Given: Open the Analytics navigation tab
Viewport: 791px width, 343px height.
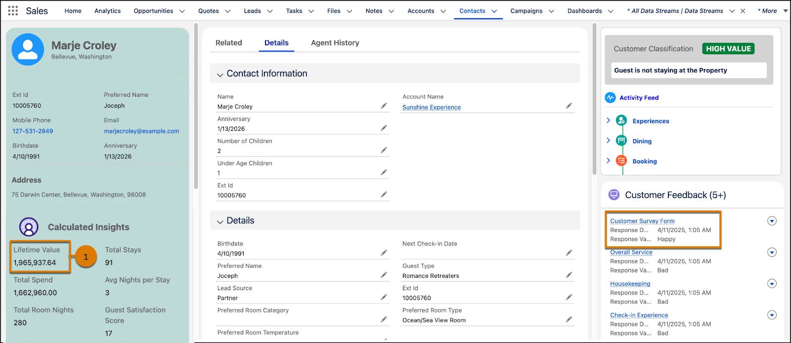Looking at the screenshot, I should [107, 11].
